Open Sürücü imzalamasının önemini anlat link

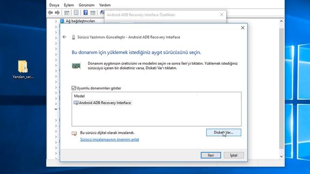tap(109, 140)
